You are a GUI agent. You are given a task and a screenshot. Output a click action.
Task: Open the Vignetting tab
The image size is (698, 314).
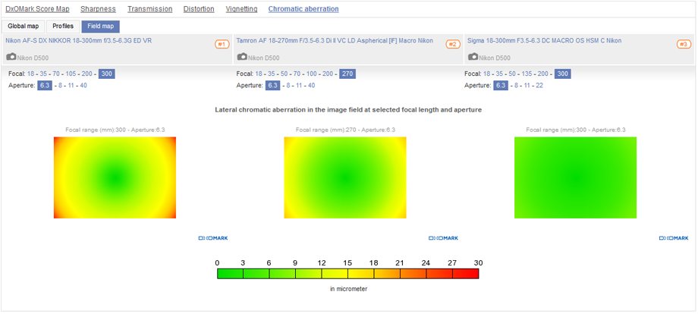pos(241,9)
